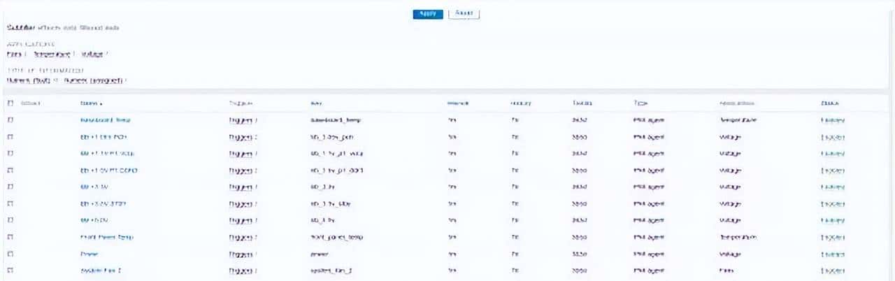Toggle Enabled status of Front Panel Temp
Viewport: 895px width, 281px height.
(833, 237)
